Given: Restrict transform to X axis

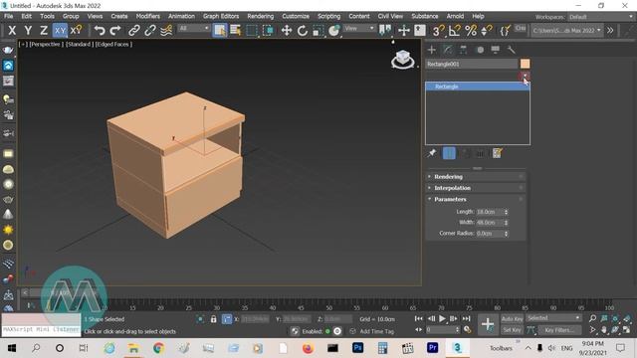Looking at the screenshot, I should pos(12,31).
